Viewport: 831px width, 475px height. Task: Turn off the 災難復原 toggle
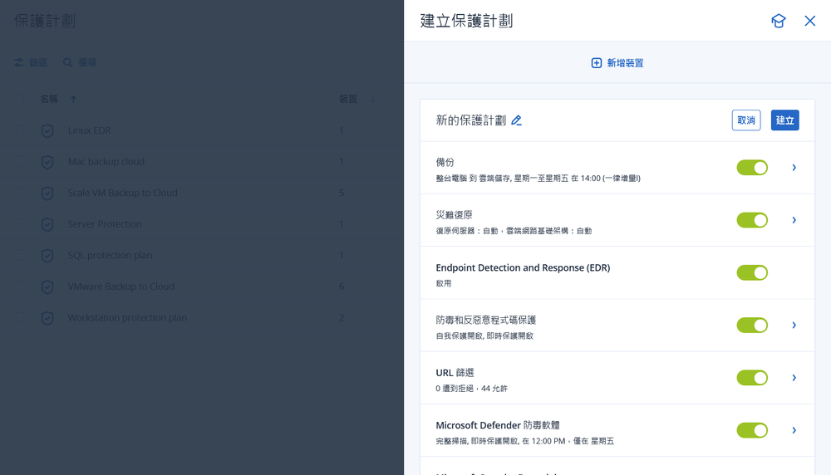tap(752, 220)
